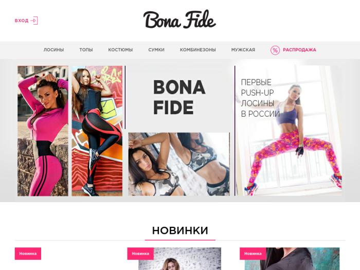Click the percent sale circle icon
360x270 pixels.
click(x=275, y=50)
